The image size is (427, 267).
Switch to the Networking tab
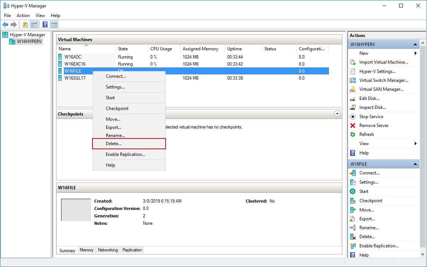pos(108,250)
